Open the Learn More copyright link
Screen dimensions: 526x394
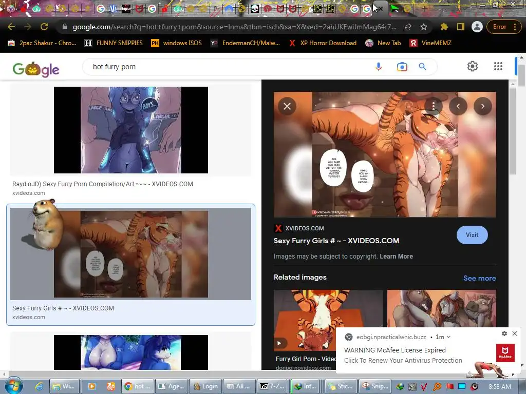[396, 257]
